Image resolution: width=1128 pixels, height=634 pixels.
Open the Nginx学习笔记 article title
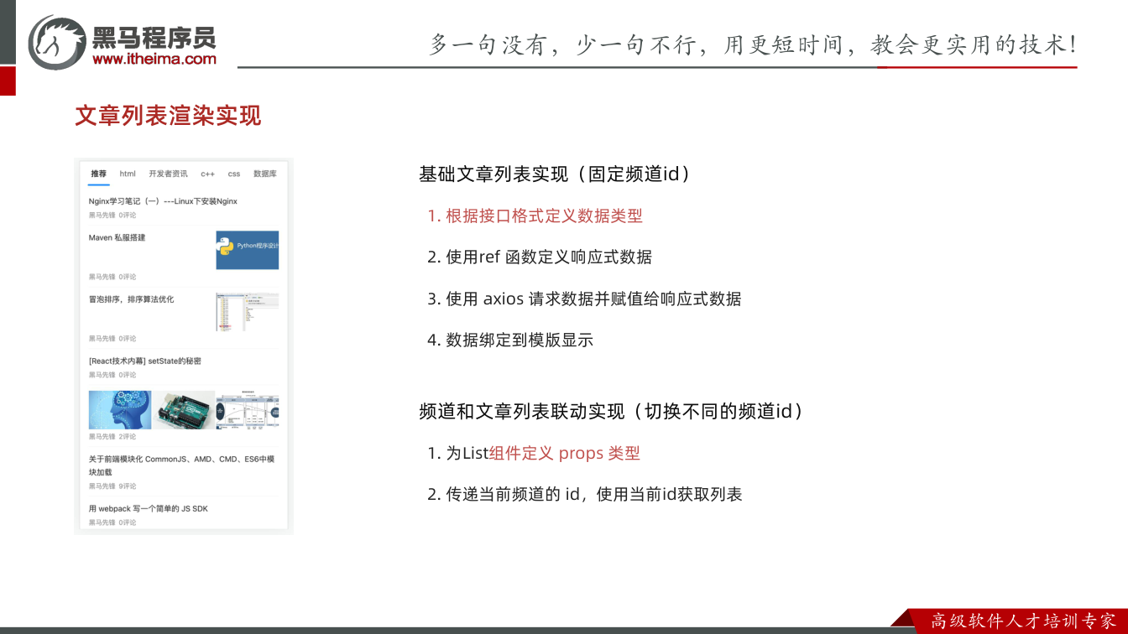click(163, 201)
